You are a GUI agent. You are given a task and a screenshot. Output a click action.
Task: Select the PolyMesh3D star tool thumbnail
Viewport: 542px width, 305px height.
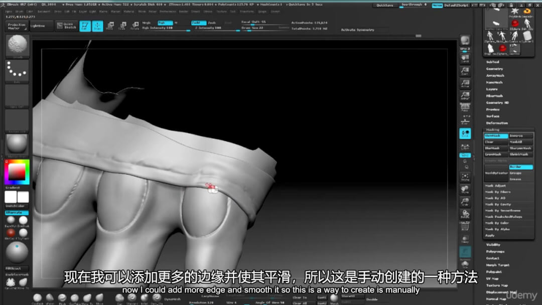515,13
